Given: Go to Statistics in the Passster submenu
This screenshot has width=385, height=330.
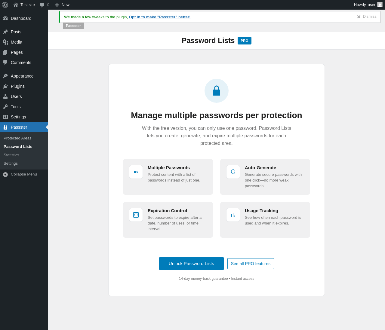Looking at the screenshot, I should [x=11, y=155].
